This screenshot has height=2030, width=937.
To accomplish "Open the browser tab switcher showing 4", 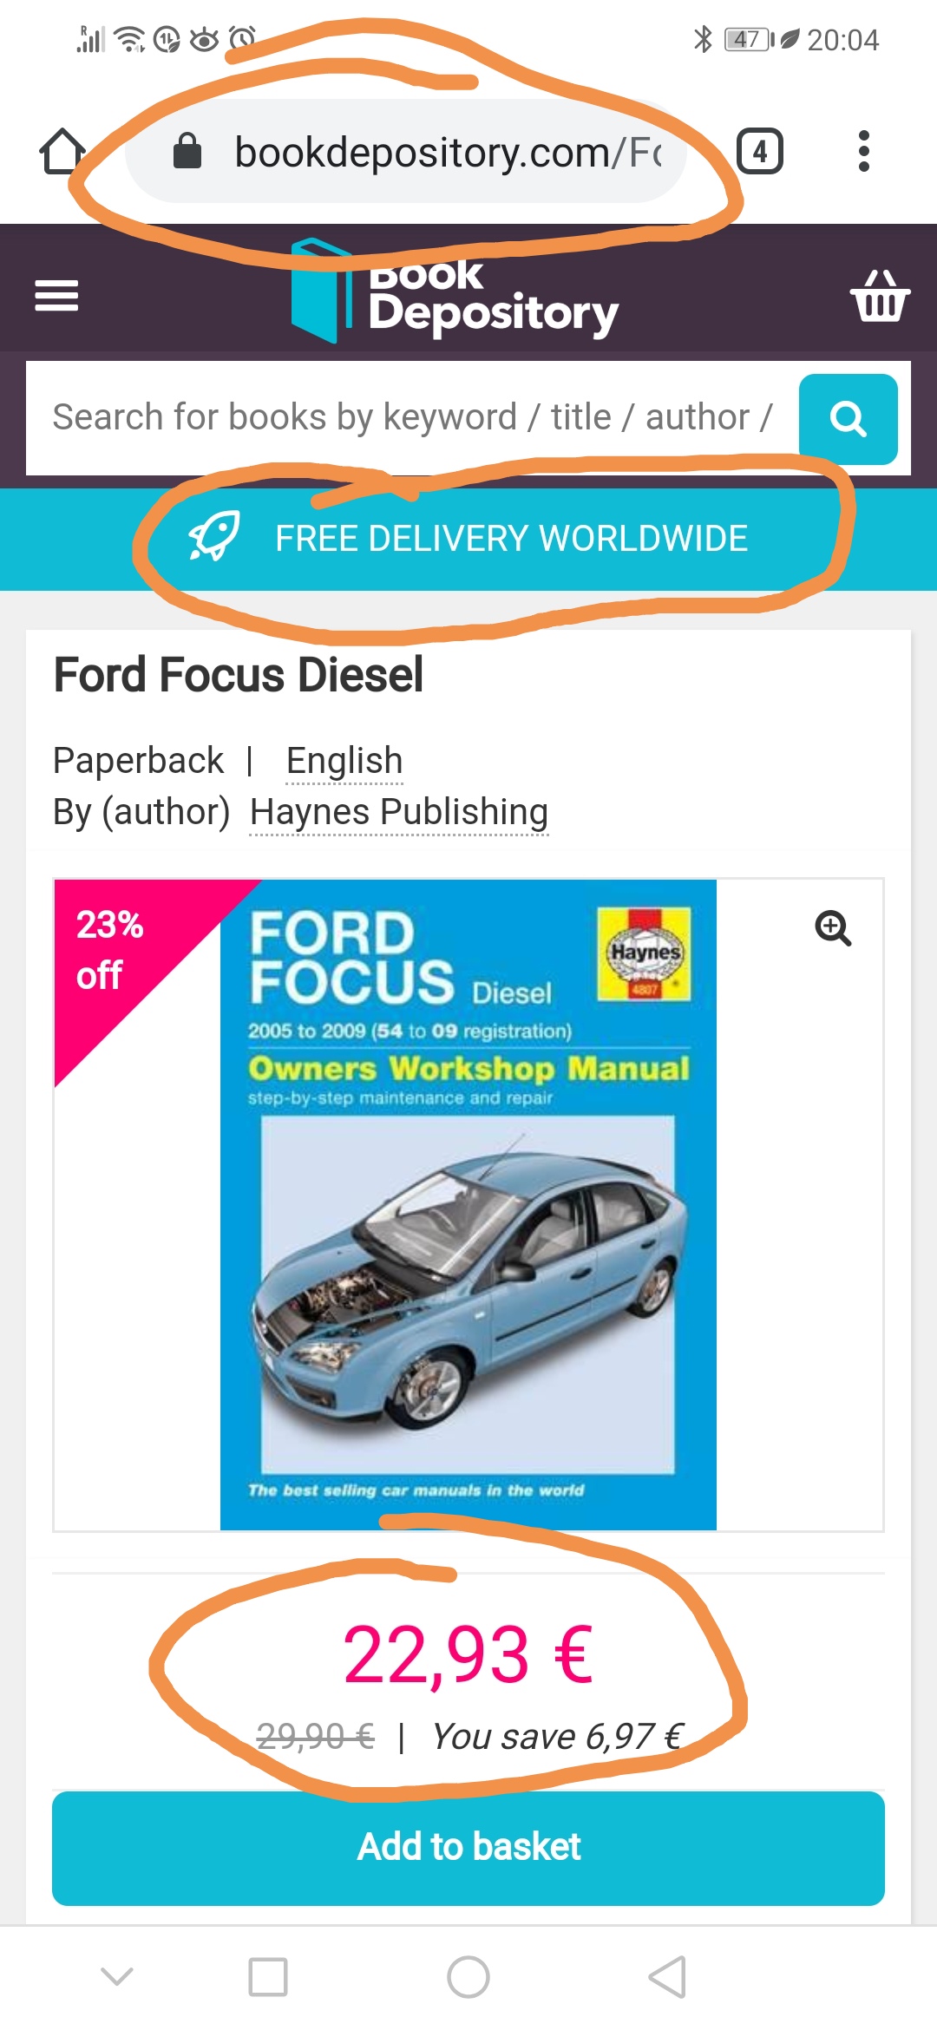I will (759, 151).
